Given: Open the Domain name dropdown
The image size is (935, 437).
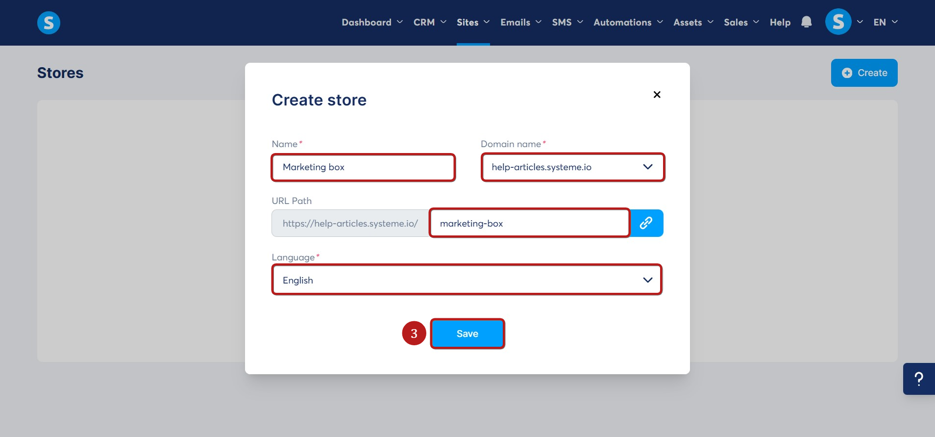Looking at the screenshot, I should click(x=573, y=167).
